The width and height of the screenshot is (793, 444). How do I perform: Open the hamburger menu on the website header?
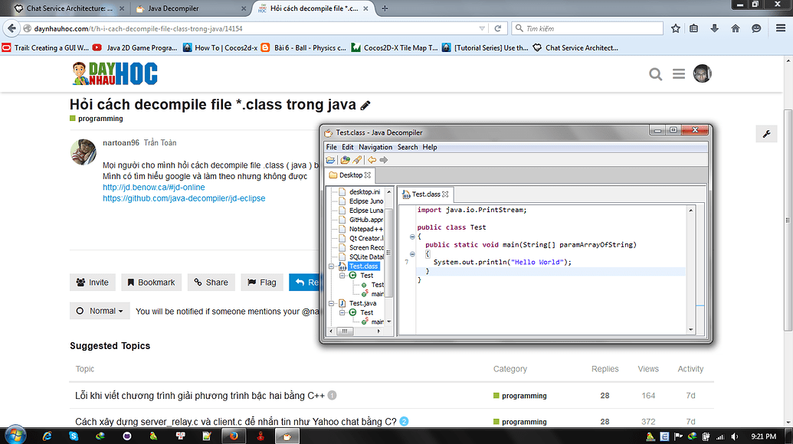point(679,73)
